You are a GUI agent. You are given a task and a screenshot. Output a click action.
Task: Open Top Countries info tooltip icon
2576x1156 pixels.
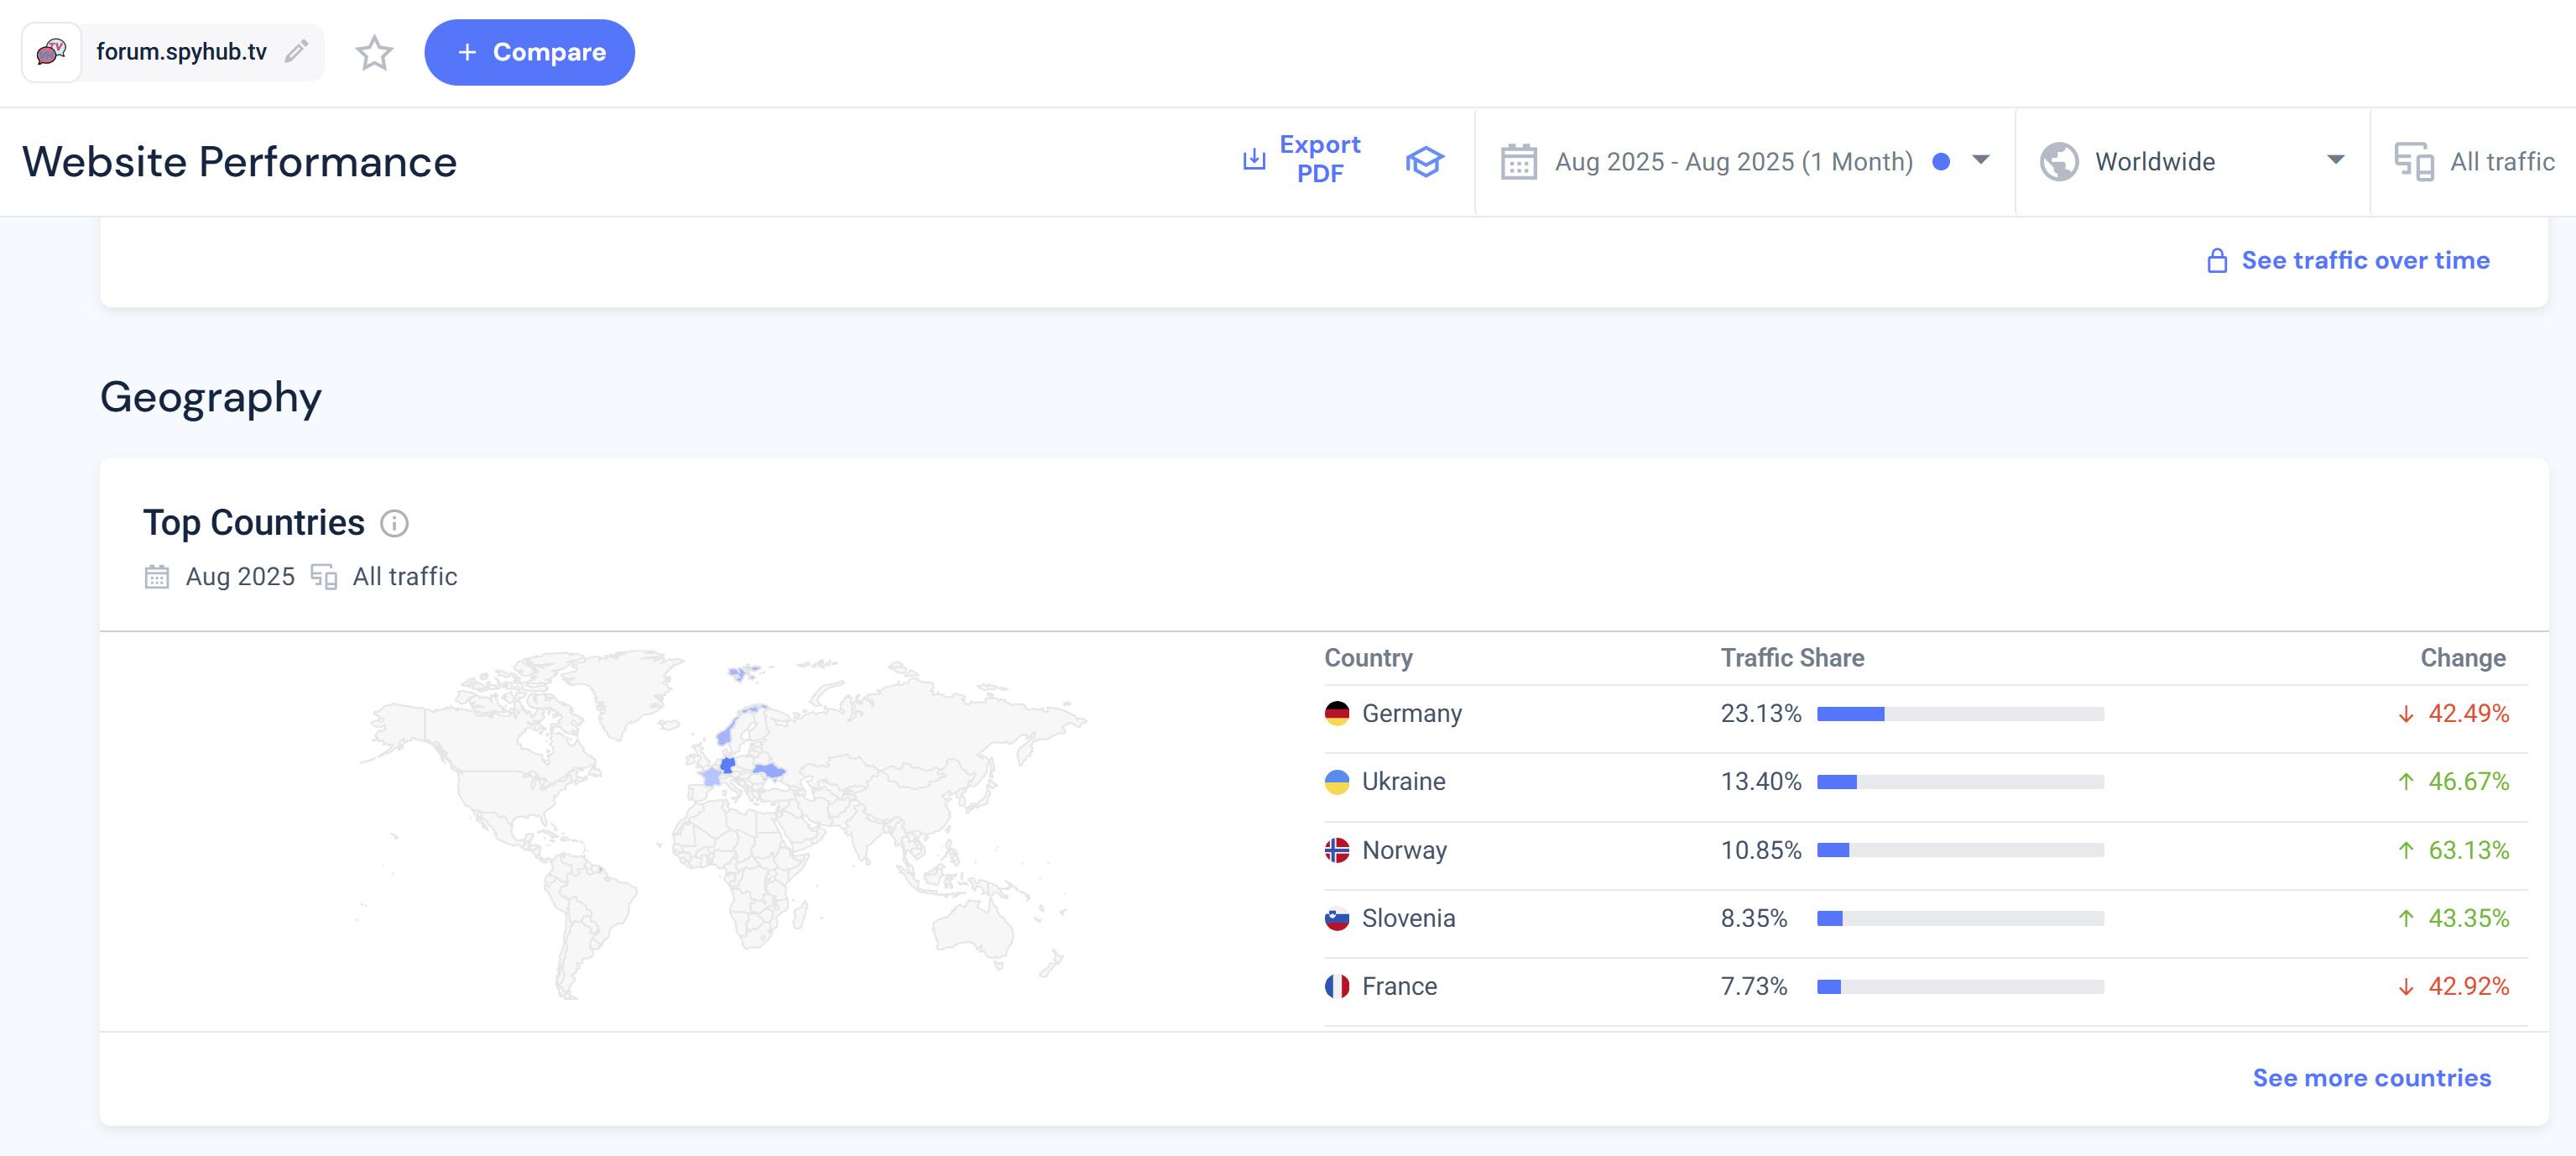tap(394, 524)
